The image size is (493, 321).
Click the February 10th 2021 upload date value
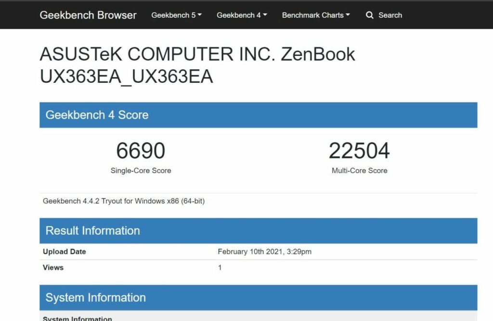click(264, 252)
